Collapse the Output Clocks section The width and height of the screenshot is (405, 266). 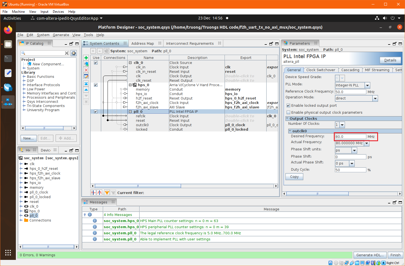pos(287,118)
